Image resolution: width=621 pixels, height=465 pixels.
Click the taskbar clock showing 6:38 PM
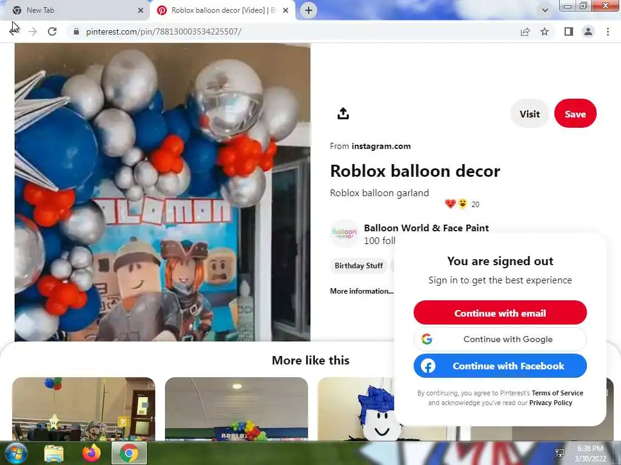click(x=590, y=453)
